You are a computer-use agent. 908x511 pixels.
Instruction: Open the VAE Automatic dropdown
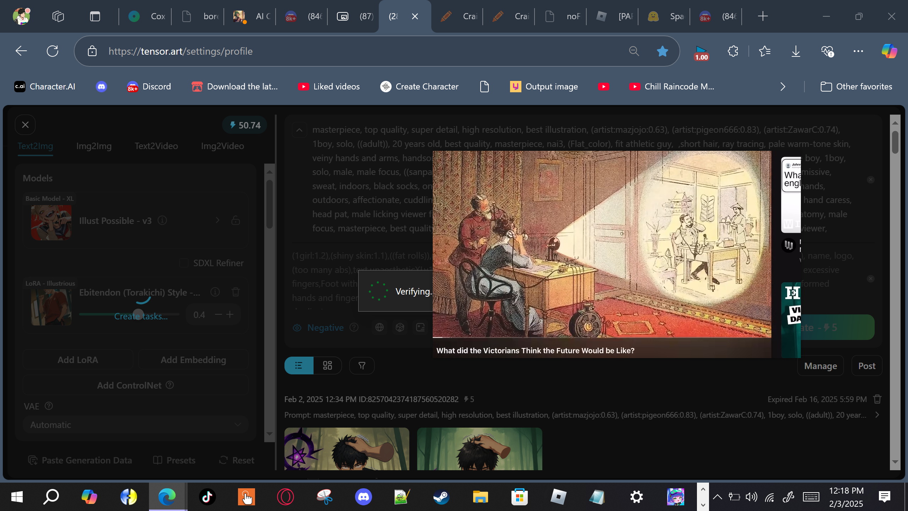tap(135, 425)
